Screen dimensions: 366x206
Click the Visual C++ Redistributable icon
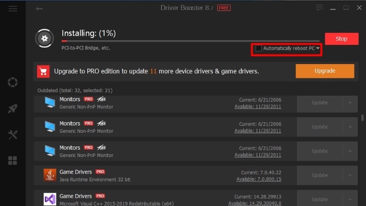pos(50,199)
